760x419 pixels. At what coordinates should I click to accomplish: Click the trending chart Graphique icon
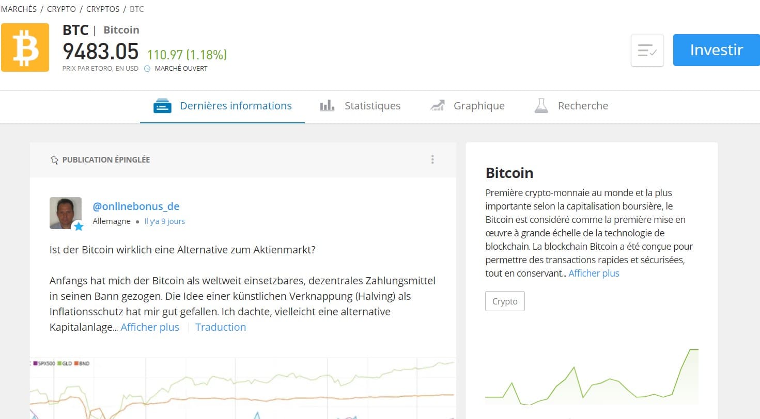437,106
